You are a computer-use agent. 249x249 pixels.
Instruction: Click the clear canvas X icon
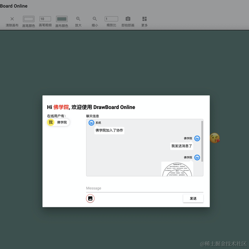[12, 19]
